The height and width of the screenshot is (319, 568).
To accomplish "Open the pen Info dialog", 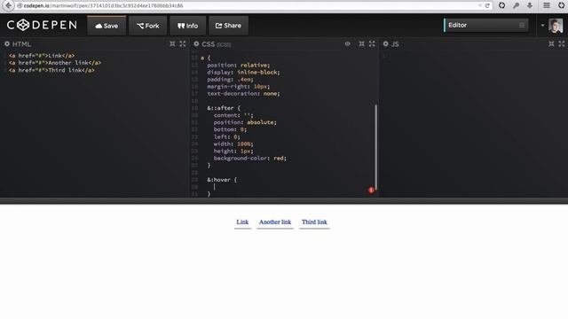I will pos(187,26).
